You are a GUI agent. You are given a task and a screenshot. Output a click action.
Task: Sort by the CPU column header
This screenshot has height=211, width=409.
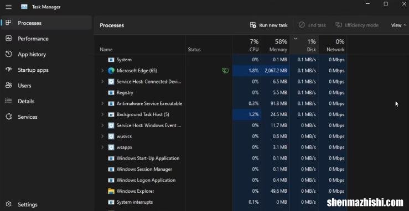(247, 45)
